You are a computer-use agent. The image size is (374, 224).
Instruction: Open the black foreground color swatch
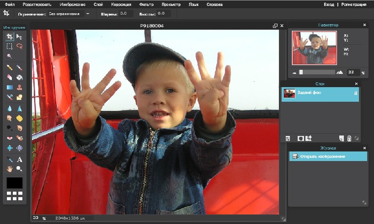pos(14,183)
